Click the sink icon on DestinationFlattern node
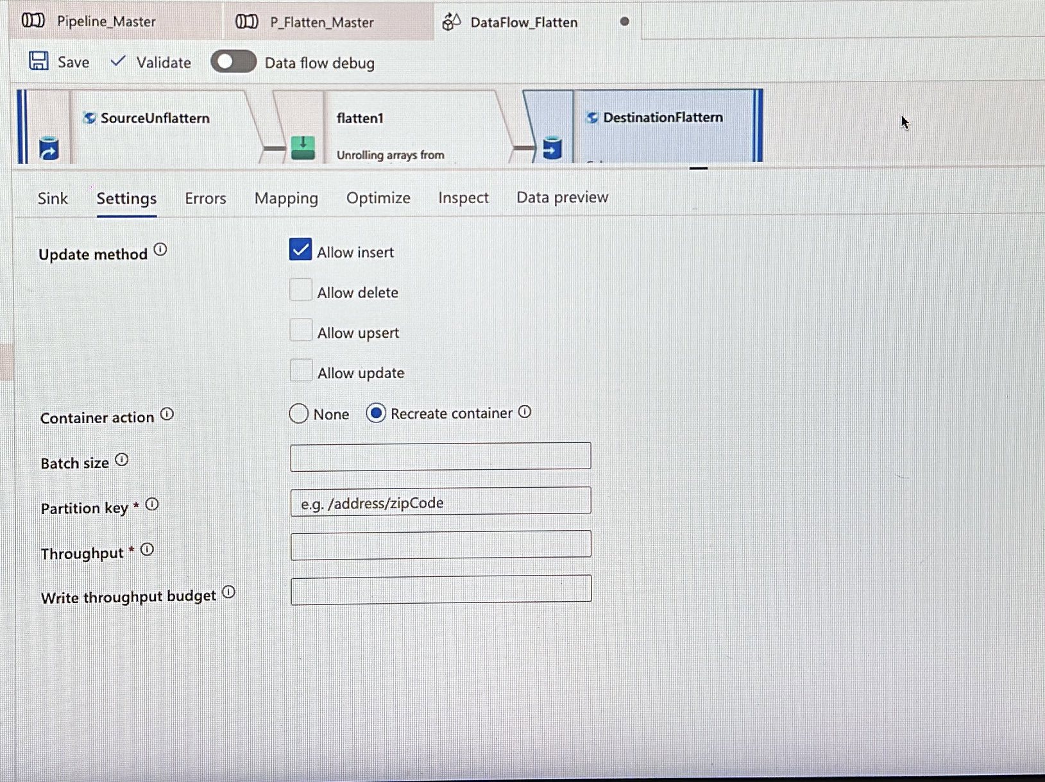This screenshot has width=1045, height=782. tap(550, 149)
